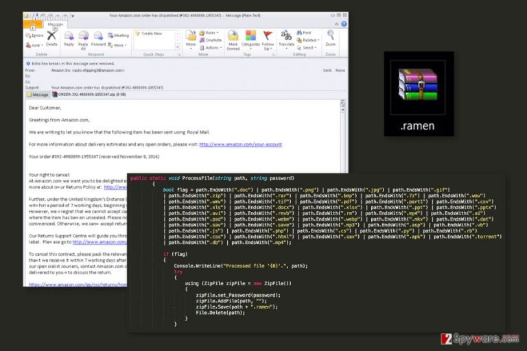Click the Ignore conversation icon

pos(34,35)
